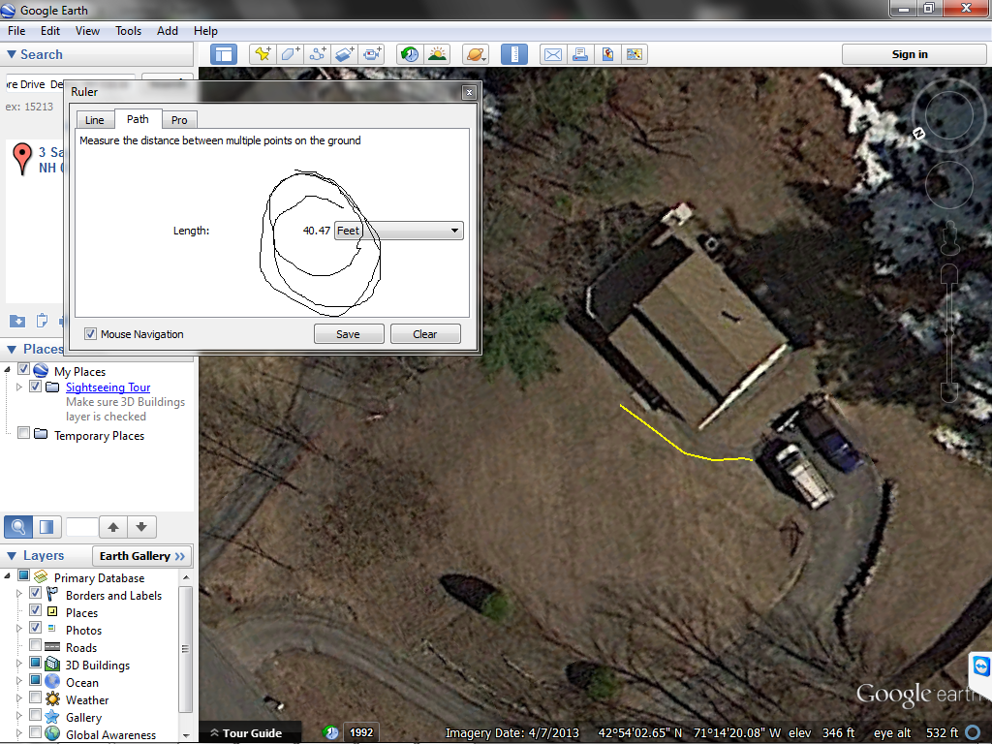992x744 pixels.
Task: Open the Feet units dropdown
Action: [x=398, y=231]
